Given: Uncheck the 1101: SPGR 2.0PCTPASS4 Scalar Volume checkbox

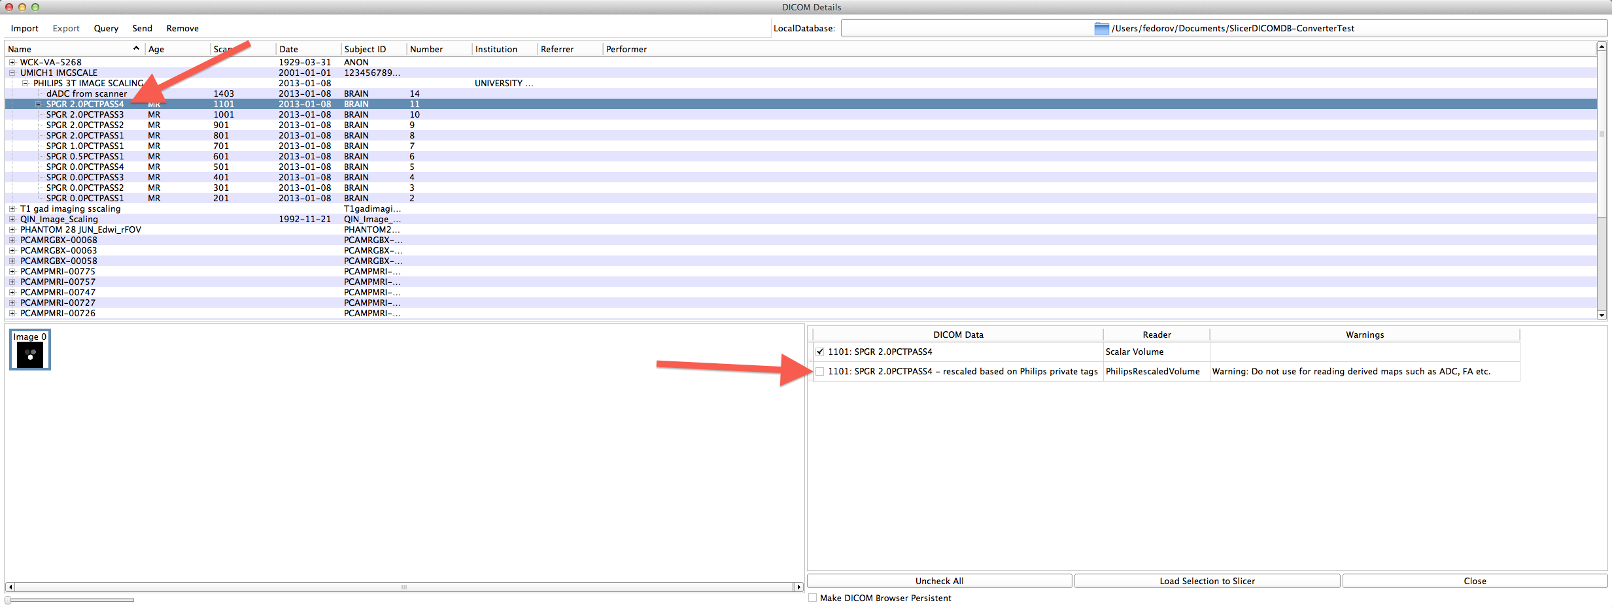Looking at the screenshot, I should [x=819, y=352].
